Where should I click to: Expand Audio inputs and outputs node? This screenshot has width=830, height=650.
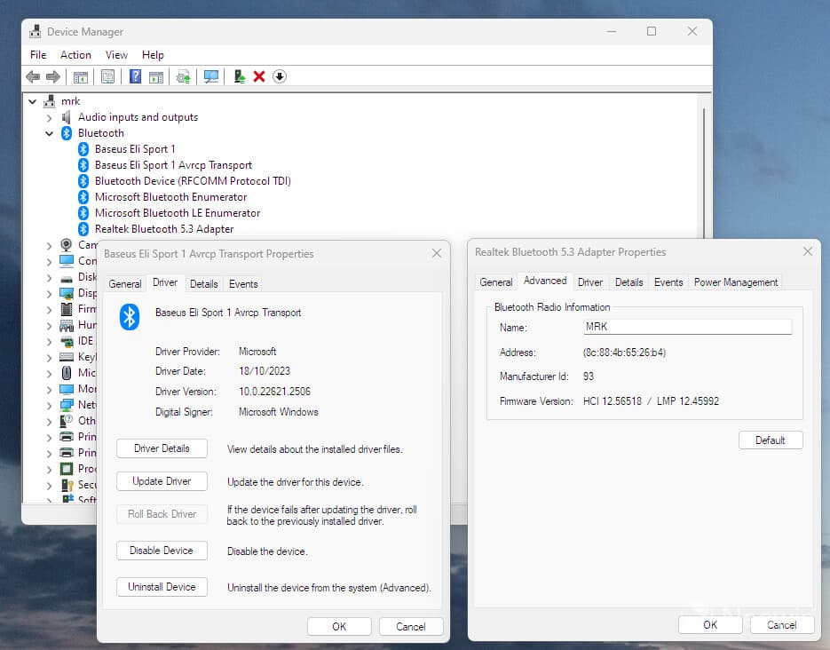[x=50, y=117]
